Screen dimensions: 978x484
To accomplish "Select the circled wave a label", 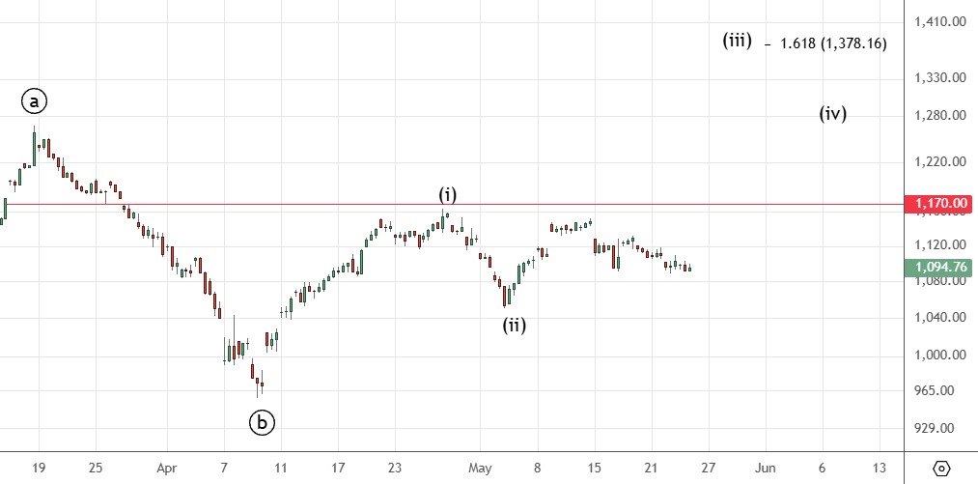I will [x=35, y=100].
